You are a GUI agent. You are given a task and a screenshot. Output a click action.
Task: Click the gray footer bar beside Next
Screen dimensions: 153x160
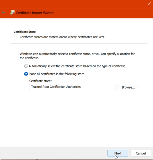(x=53, y=153)
